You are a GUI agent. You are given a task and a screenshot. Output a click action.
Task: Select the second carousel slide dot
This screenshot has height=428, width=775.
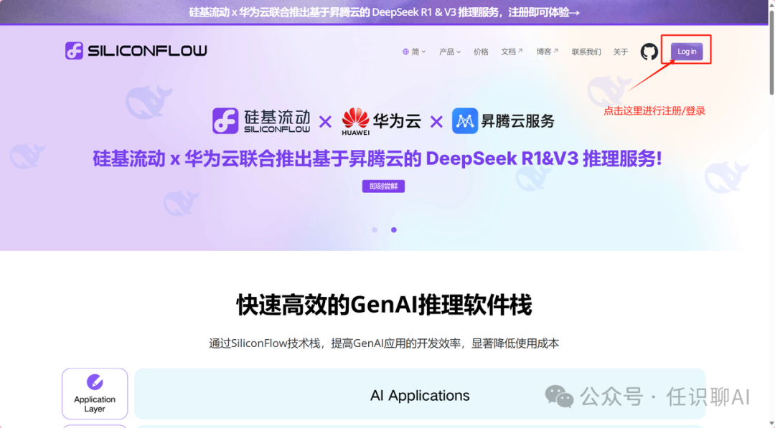tap(394, 229)
